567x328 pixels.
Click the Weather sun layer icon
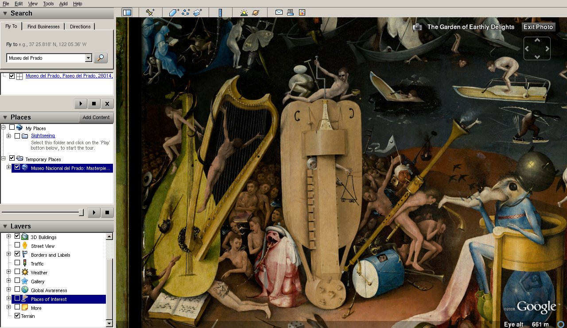tap(25, 272)
